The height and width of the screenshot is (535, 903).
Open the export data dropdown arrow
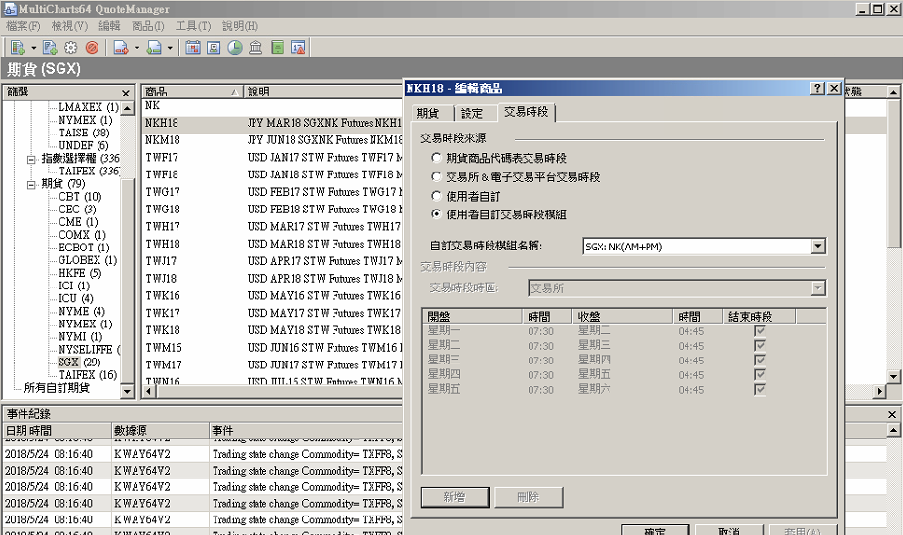pyautogui.click(x=170, y=48)
